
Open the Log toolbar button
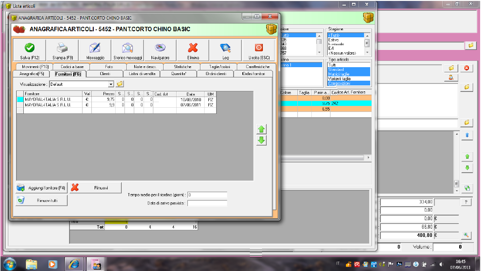[x=225, y=50]
